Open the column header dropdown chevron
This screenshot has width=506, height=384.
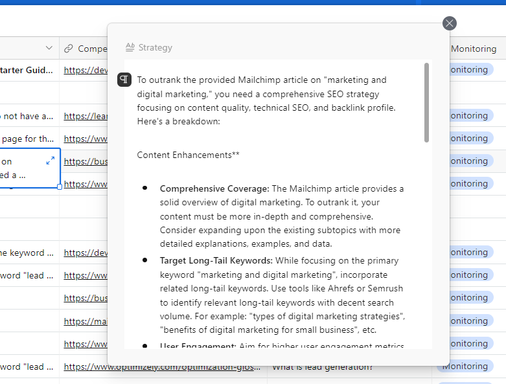coord(49,48)
